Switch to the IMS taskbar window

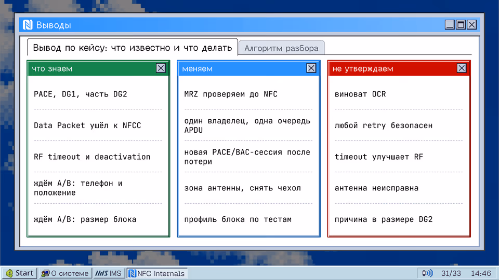(x=109, y=273)
